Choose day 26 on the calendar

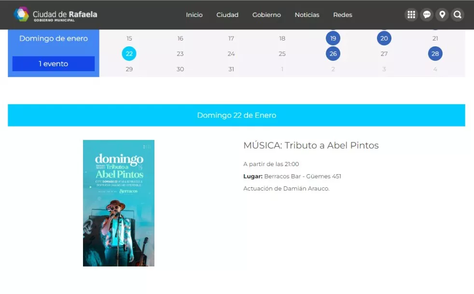pyautogui.click(x=333, y=54)
